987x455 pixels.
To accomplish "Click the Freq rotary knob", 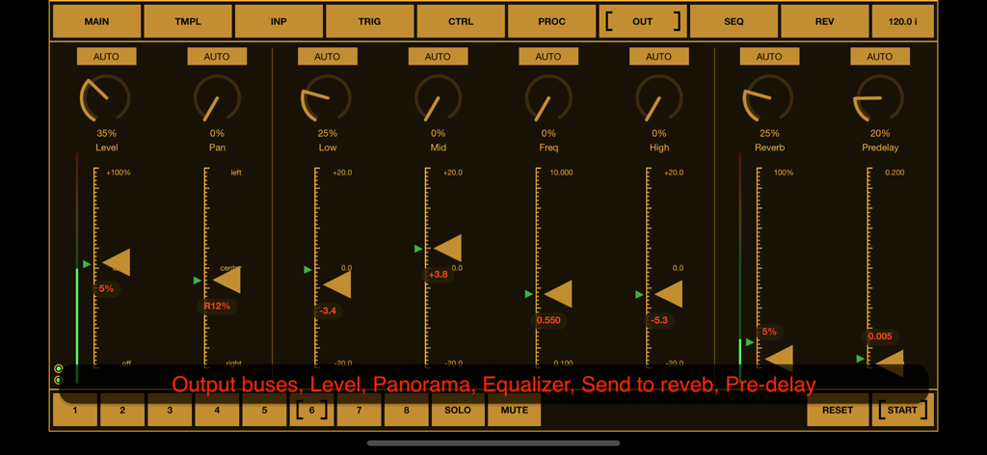I will (548, 99).
